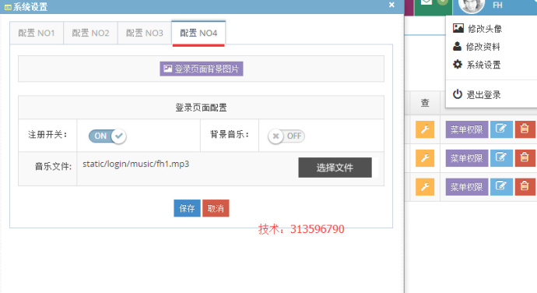Turn off the 注册开关 ON switch

point(107,136)
